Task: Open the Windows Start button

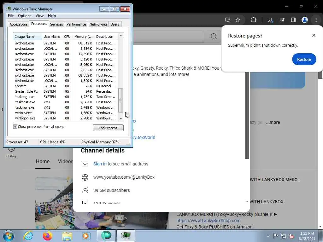Action: pyautogui.click(x=9, y=236)
